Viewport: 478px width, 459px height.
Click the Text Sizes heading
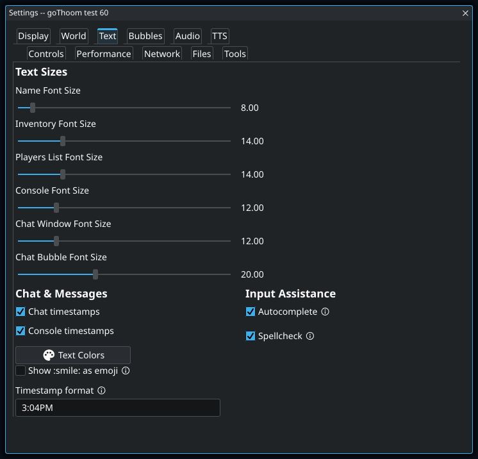(42, 72)
